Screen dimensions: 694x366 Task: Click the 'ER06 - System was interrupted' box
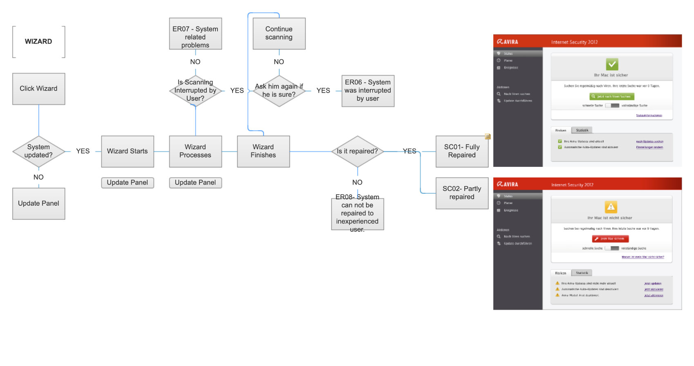(368, 91)
